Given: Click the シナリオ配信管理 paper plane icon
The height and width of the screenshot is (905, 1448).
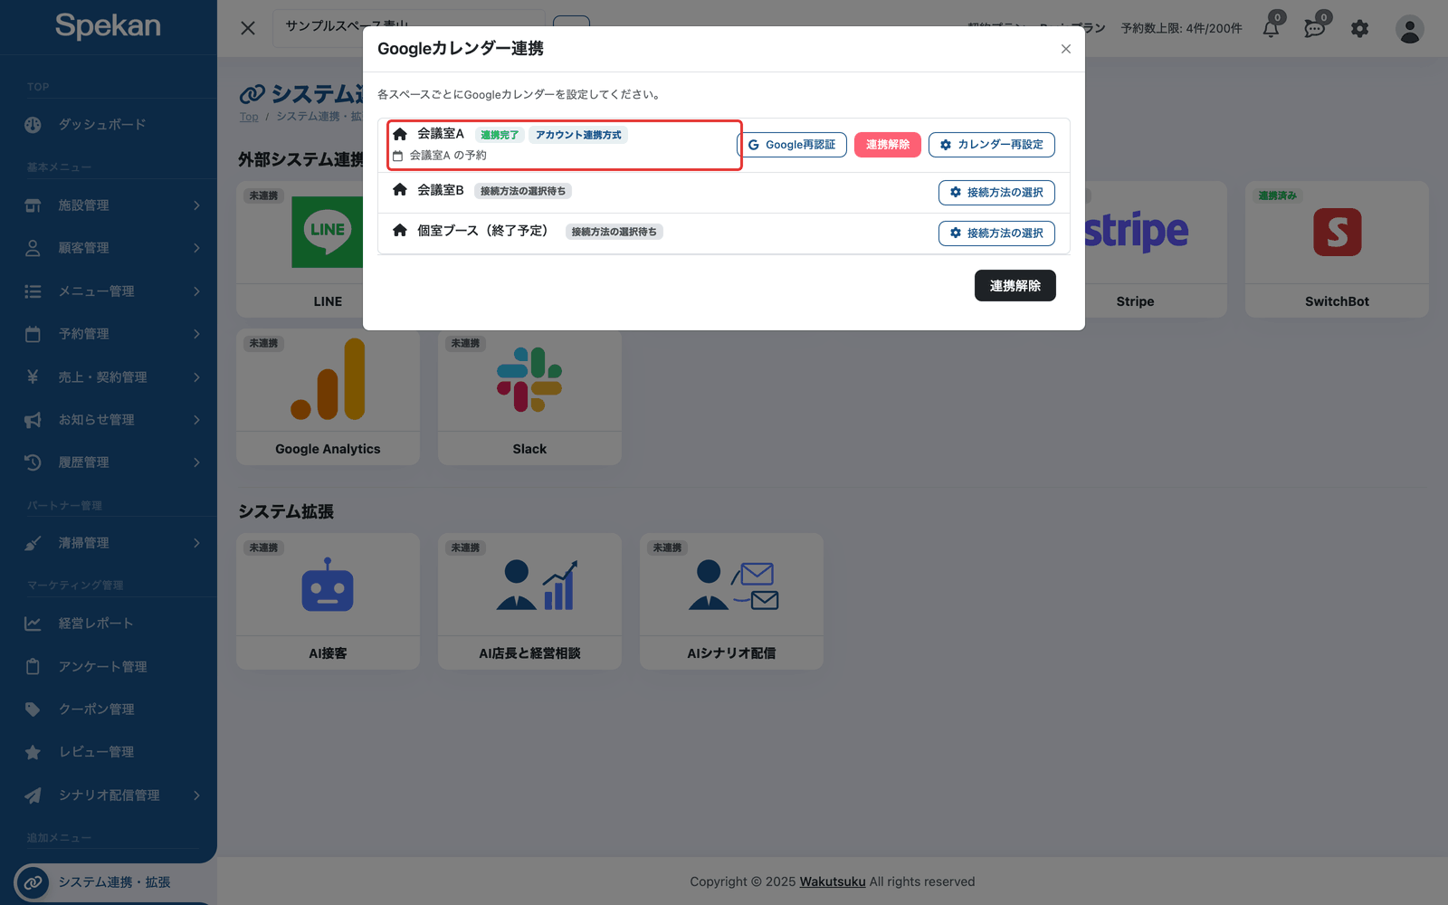Looking at the screenshot, I should [x=33, y=795].
